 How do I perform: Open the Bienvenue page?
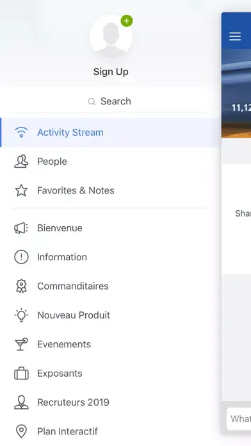tap(111, 228)
